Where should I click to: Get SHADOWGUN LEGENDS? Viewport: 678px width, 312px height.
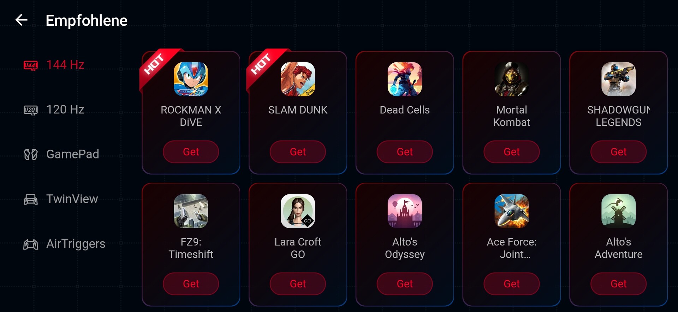tap(619, 152)
